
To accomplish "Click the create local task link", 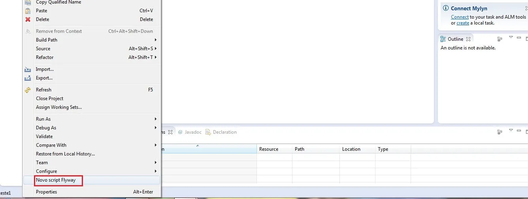I will point(463,23).
